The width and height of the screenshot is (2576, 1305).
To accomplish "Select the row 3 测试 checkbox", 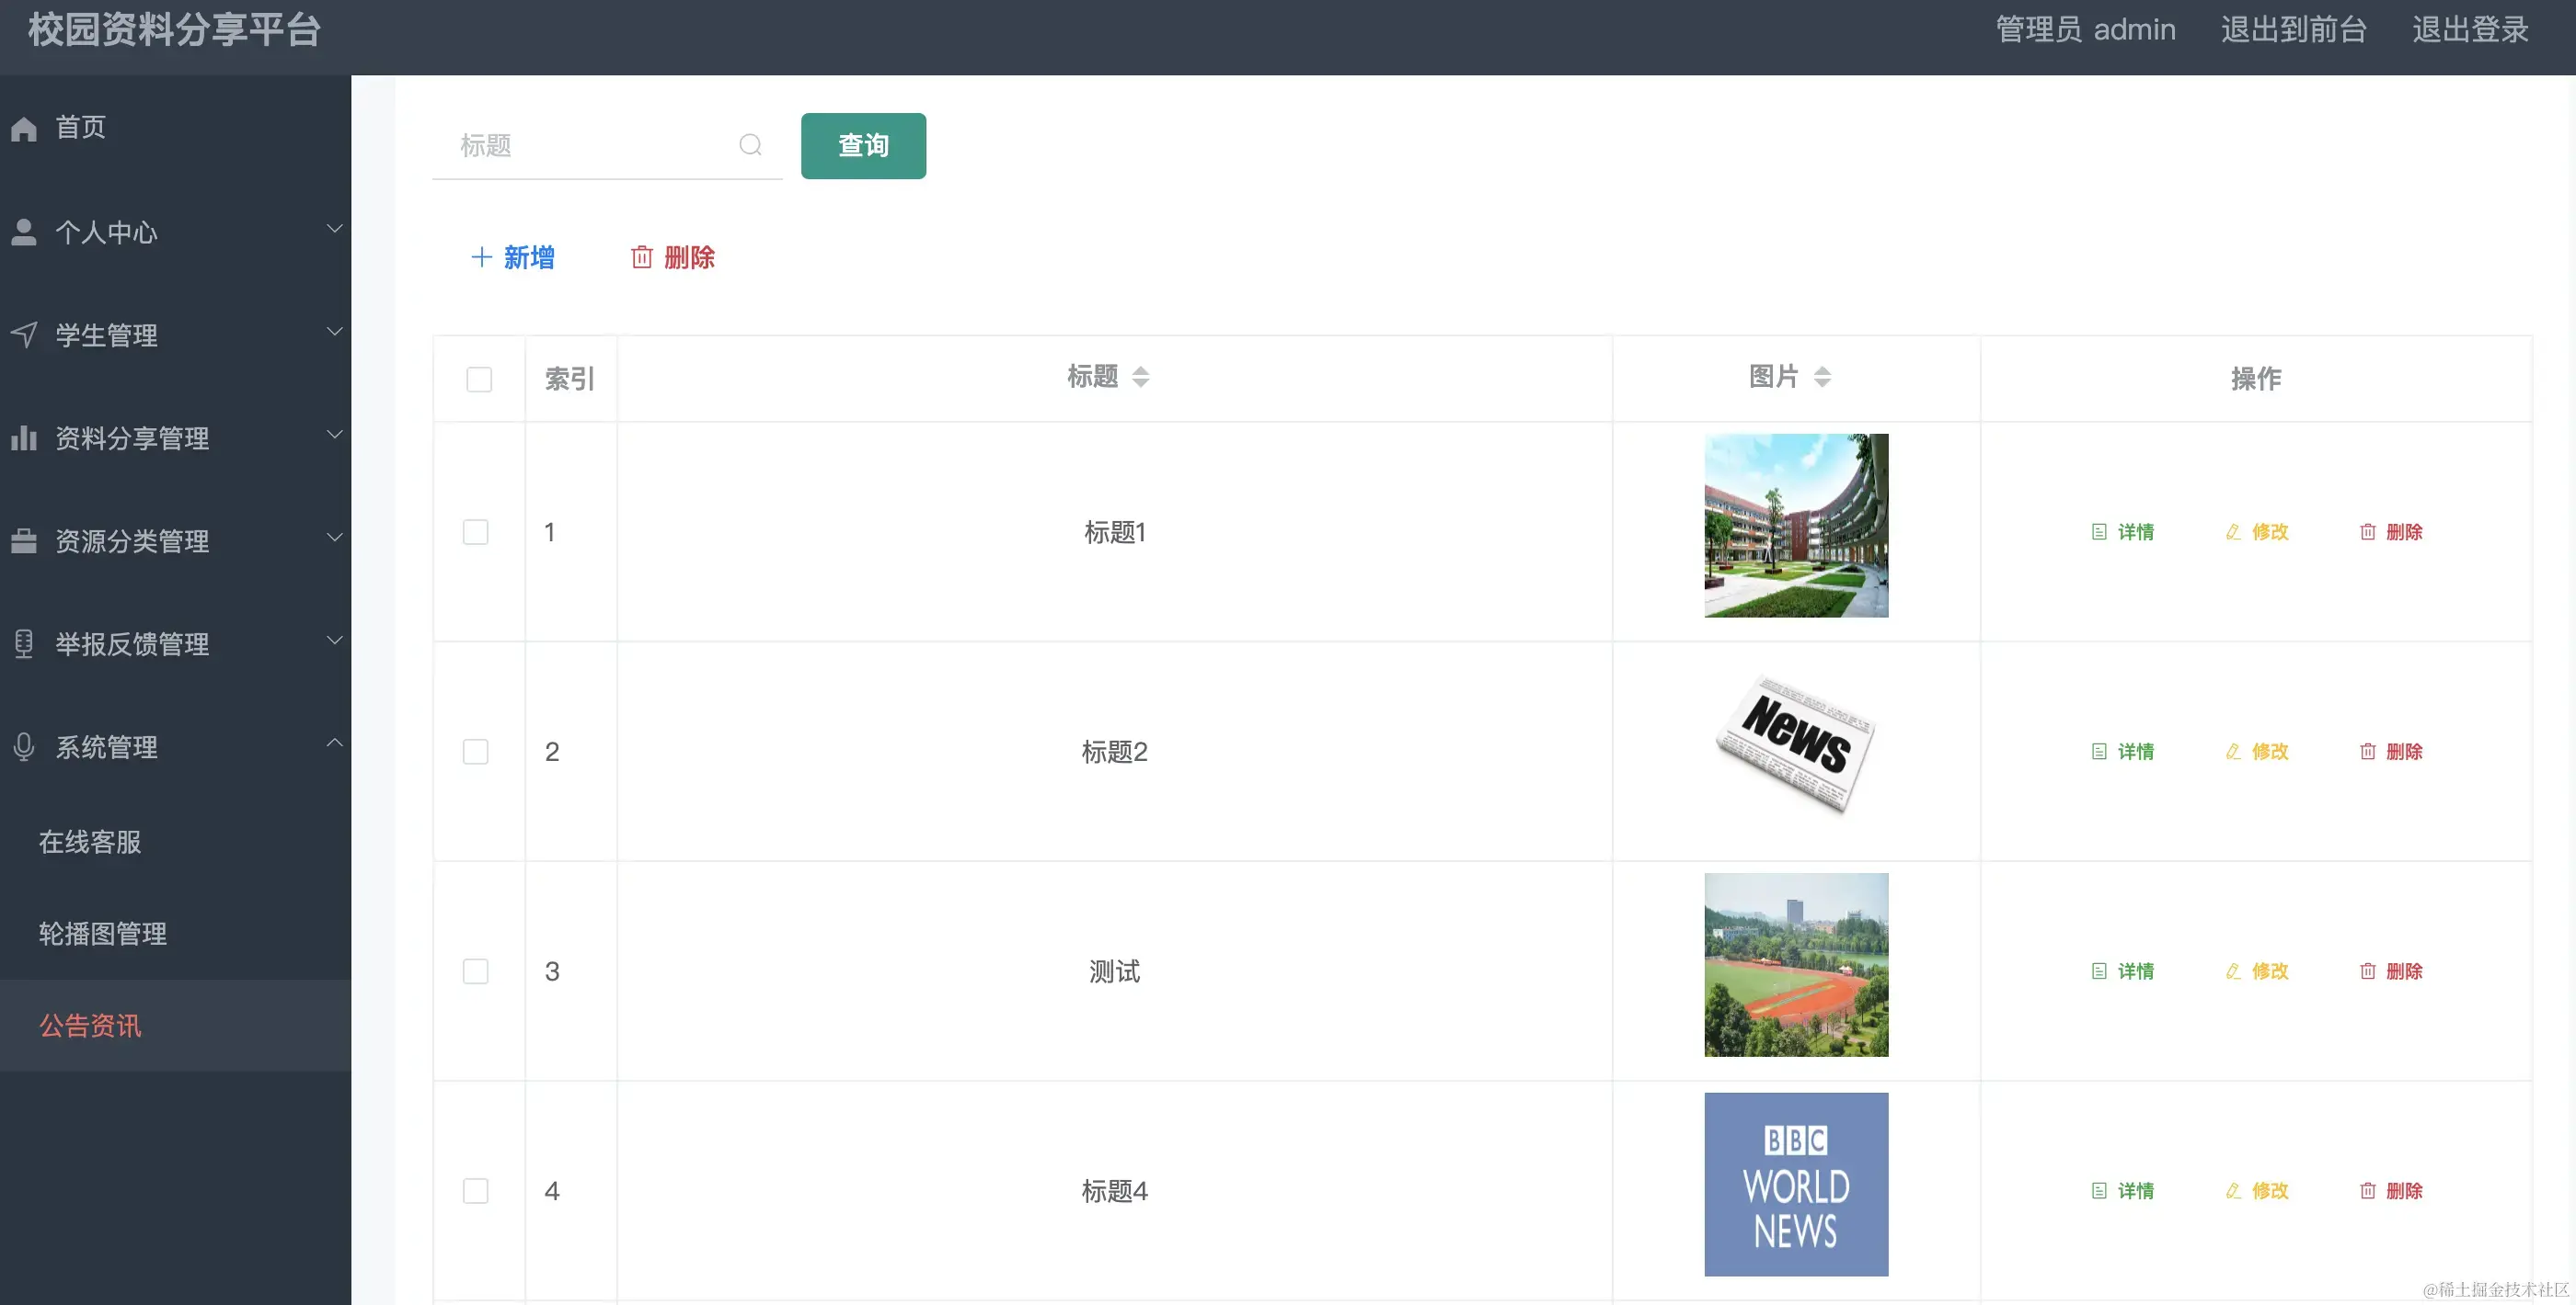I will pos(476,971).
